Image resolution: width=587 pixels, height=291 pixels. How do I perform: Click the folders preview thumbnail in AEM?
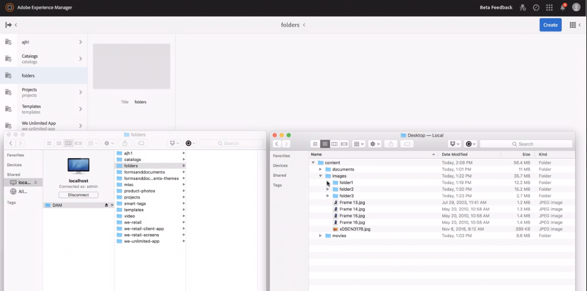pyautogui.click(x=131, y=66)
